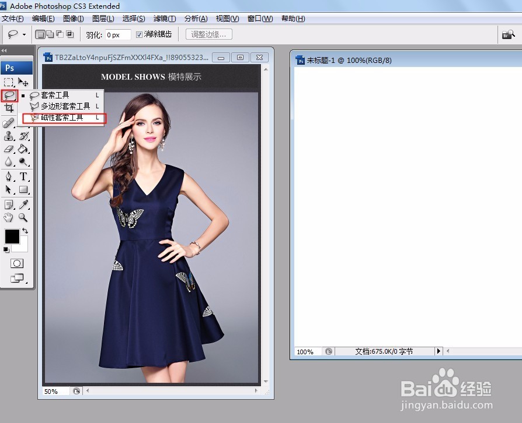The height and width of the screenshot is (423, 522).
Task: Select the Rectangular Marquee tool
Action: (9, 82)
